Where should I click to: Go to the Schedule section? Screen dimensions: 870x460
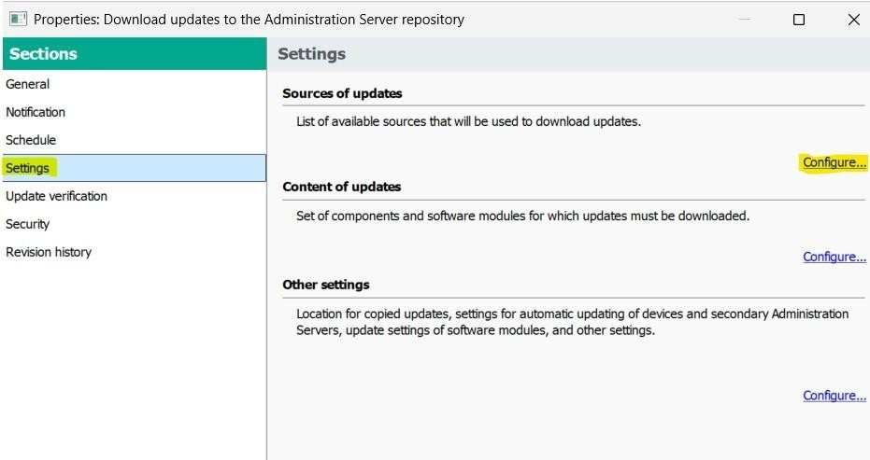coord(31,140)
